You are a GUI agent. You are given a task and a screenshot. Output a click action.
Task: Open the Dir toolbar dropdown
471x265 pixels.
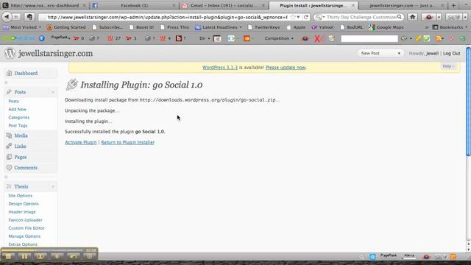click(205, 38)
